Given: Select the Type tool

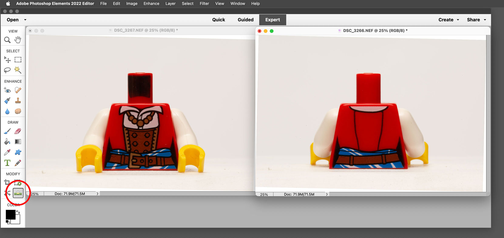Looking at the screenshot, I should coord(7,163).
